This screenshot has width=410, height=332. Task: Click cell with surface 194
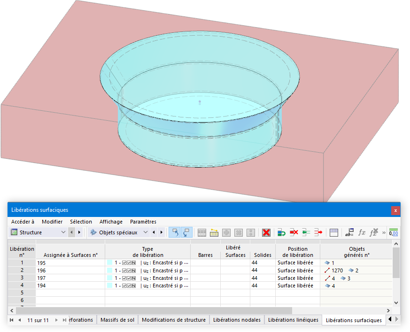coord(70,286)
